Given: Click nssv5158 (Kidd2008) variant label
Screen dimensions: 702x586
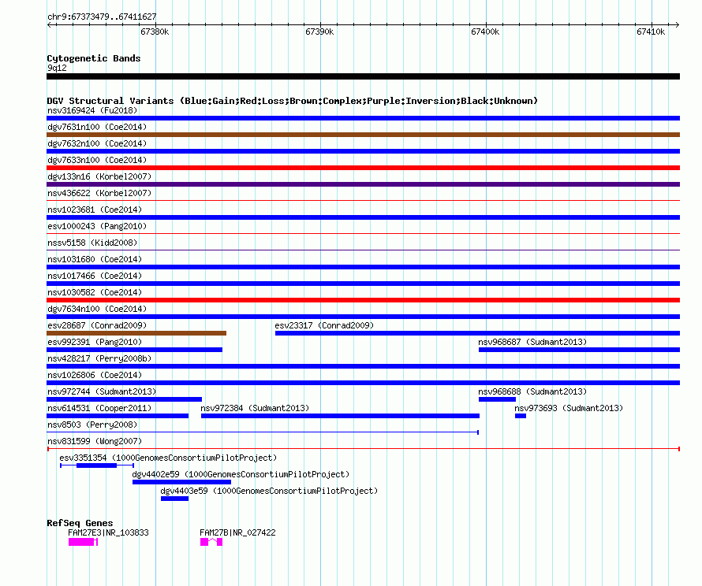Looking at the screenshot, I should [x=92, y=243].
